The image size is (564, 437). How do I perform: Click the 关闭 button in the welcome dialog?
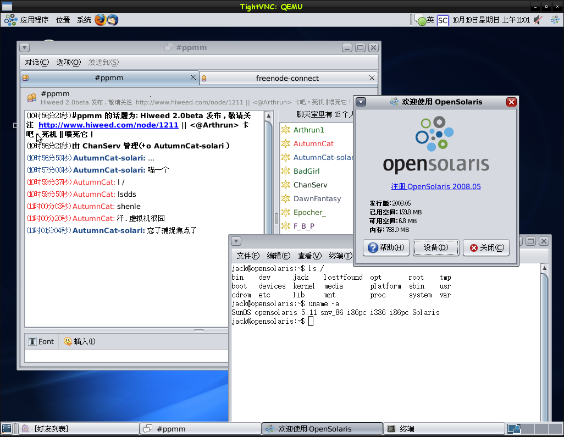pos(486,247)
